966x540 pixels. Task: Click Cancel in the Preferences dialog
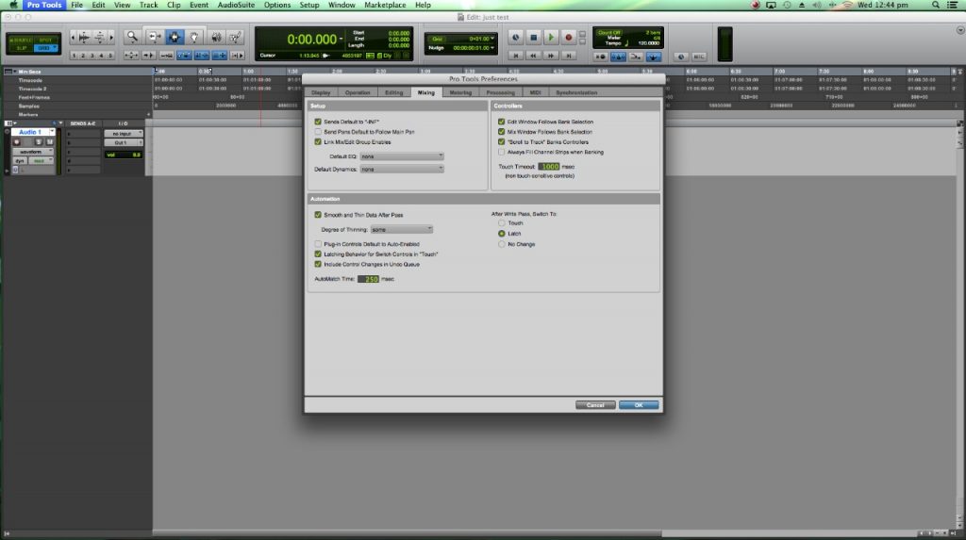coord(595,405)
